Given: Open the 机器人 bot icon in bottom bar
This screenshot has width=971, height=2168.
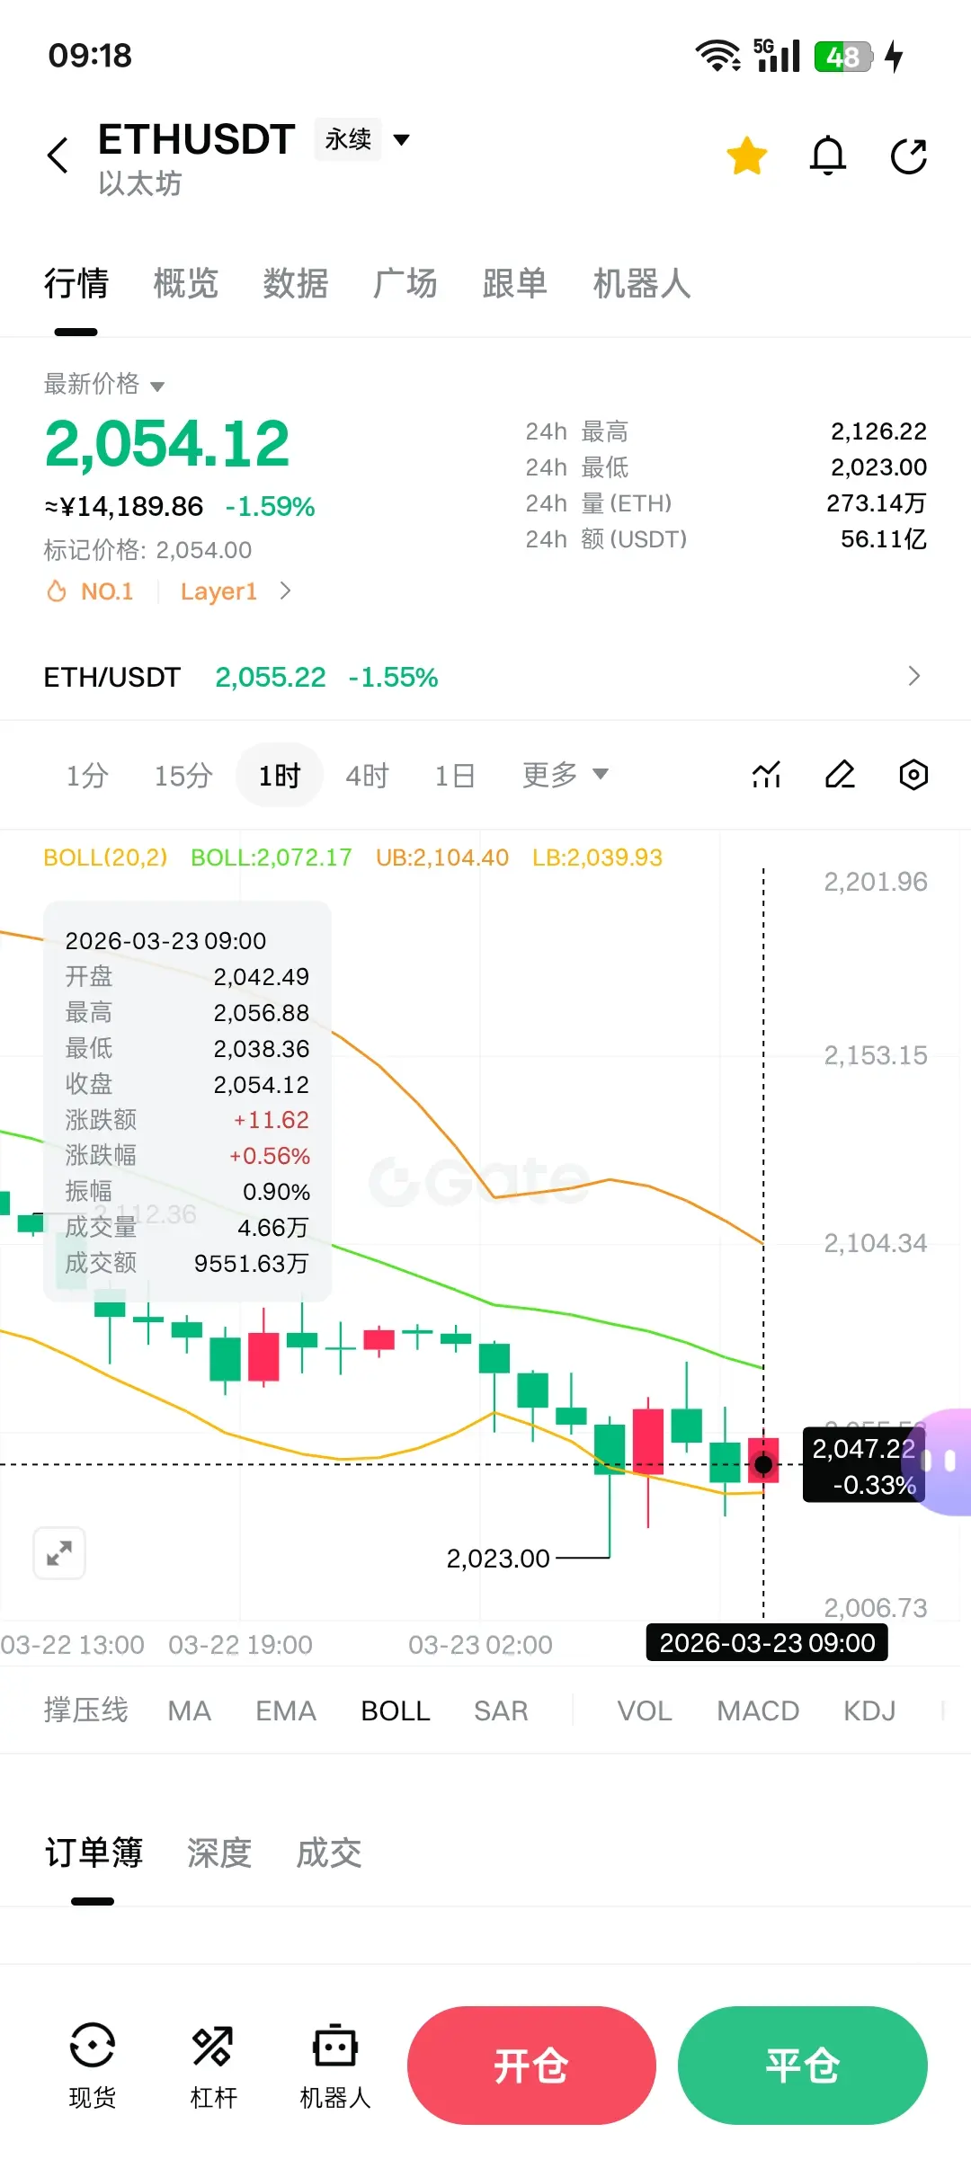Looking at the screenshot, I should (x=335, y=2066).
